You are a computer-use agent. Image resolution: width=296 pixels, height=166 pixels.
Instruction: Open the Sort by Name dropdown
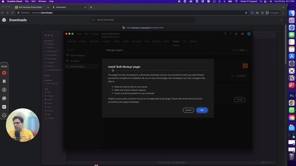click(x=244, y=50)
